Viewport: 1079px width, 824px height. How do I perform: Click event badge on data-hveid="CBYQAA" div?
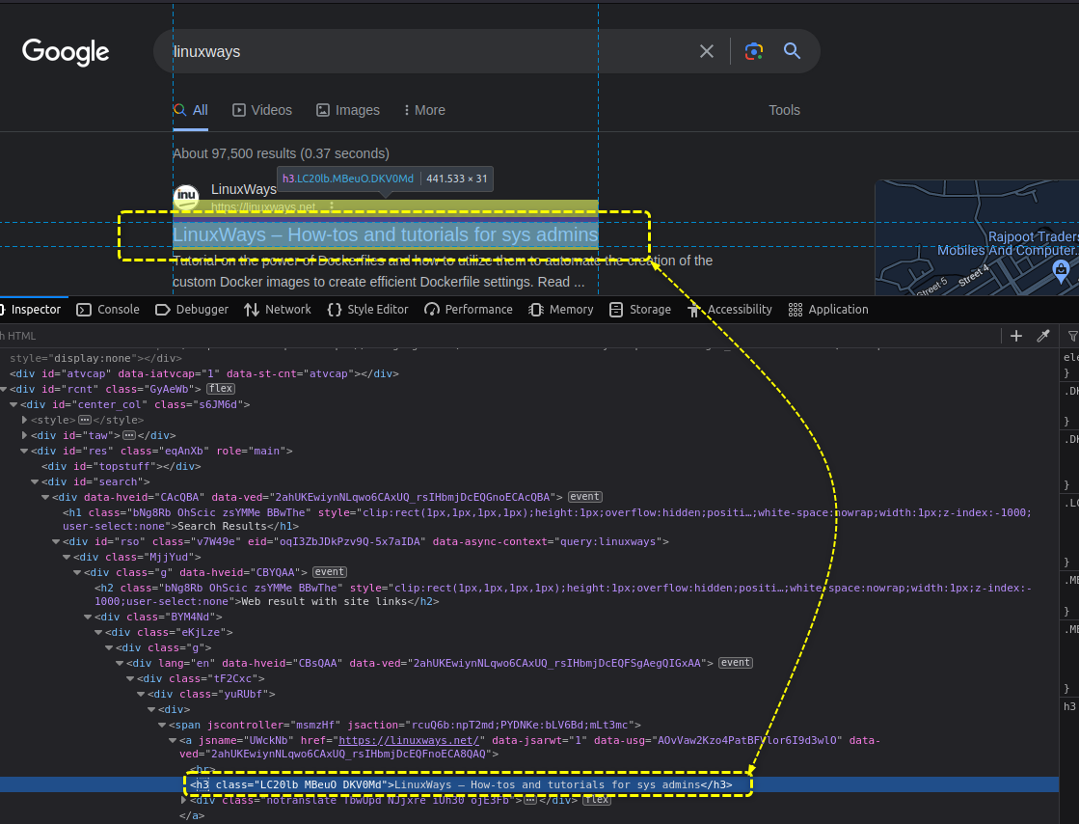pyautogui.click(x=330, y=572)
